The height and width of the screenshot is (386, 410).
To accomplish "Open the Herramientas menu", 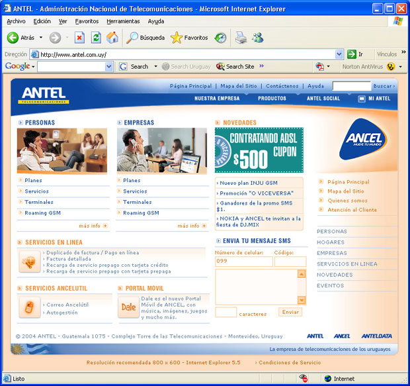I will [x=123, y=21].
